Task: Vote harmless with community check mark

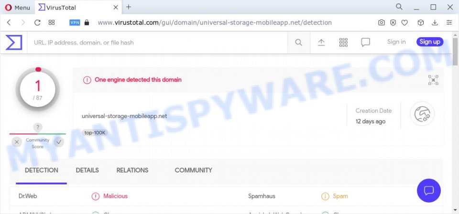Action: (x=59, y=142)
